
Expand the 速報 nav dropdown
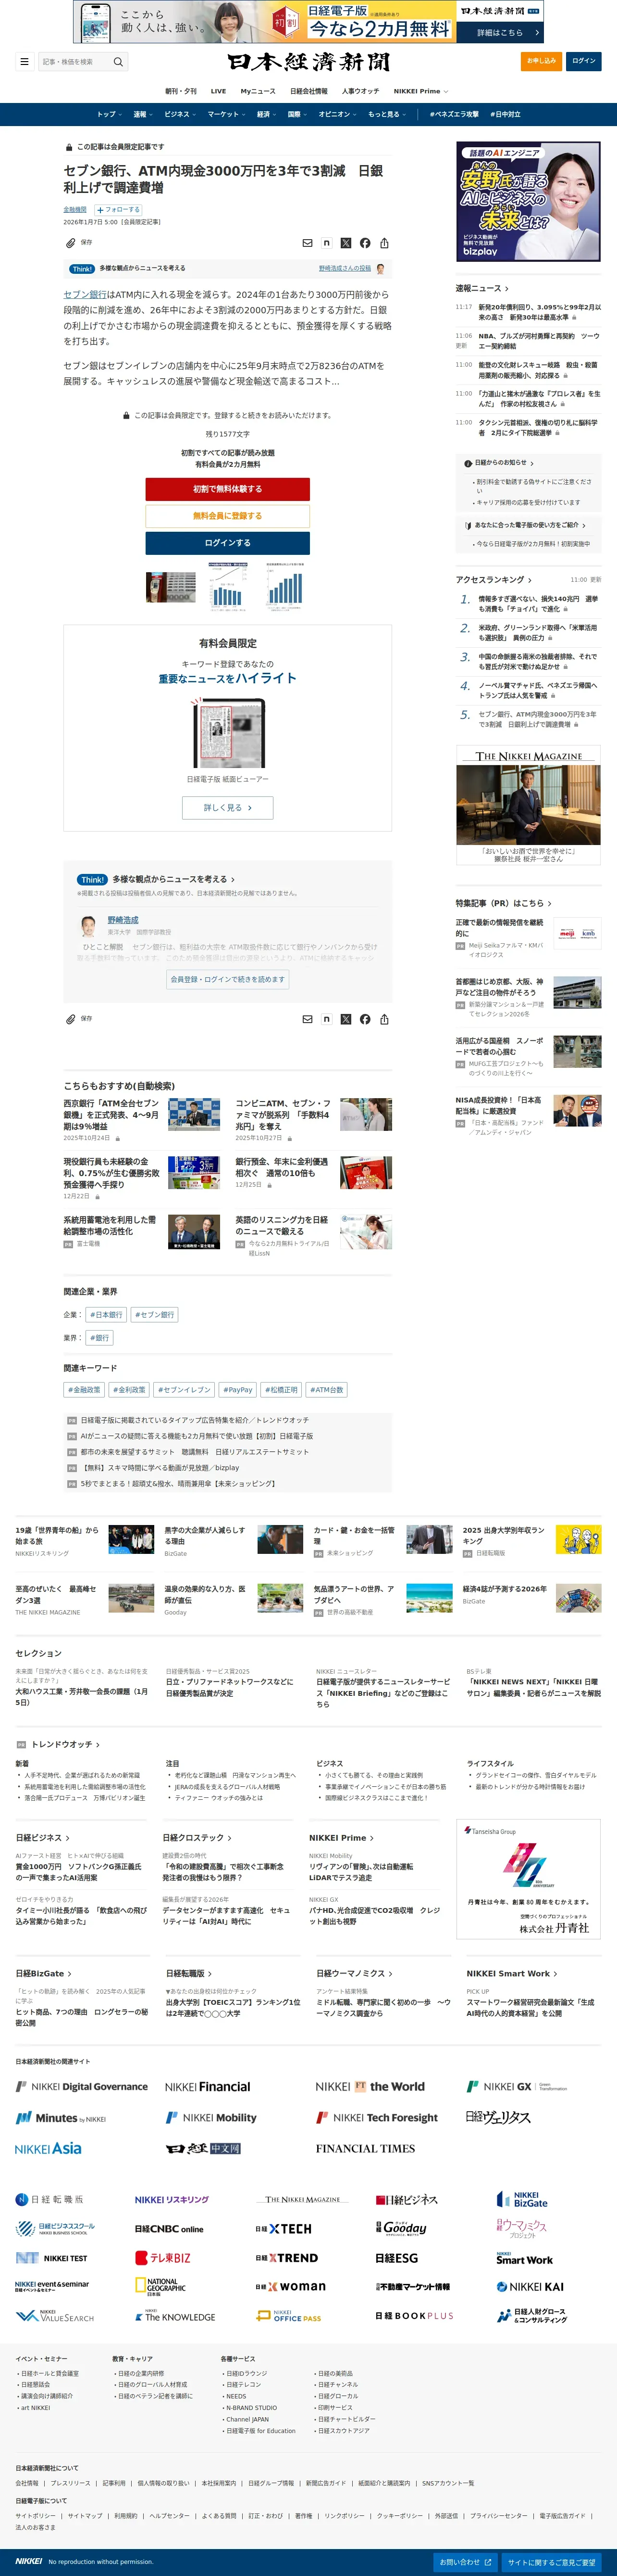[143, 114]
